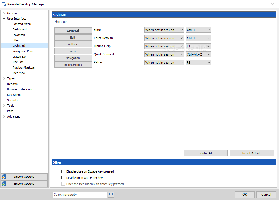Switch to the Actions shortcuts tab
The height and width of the screenshot is (200, 279).
pyautogui.click(x=73, y=44)
